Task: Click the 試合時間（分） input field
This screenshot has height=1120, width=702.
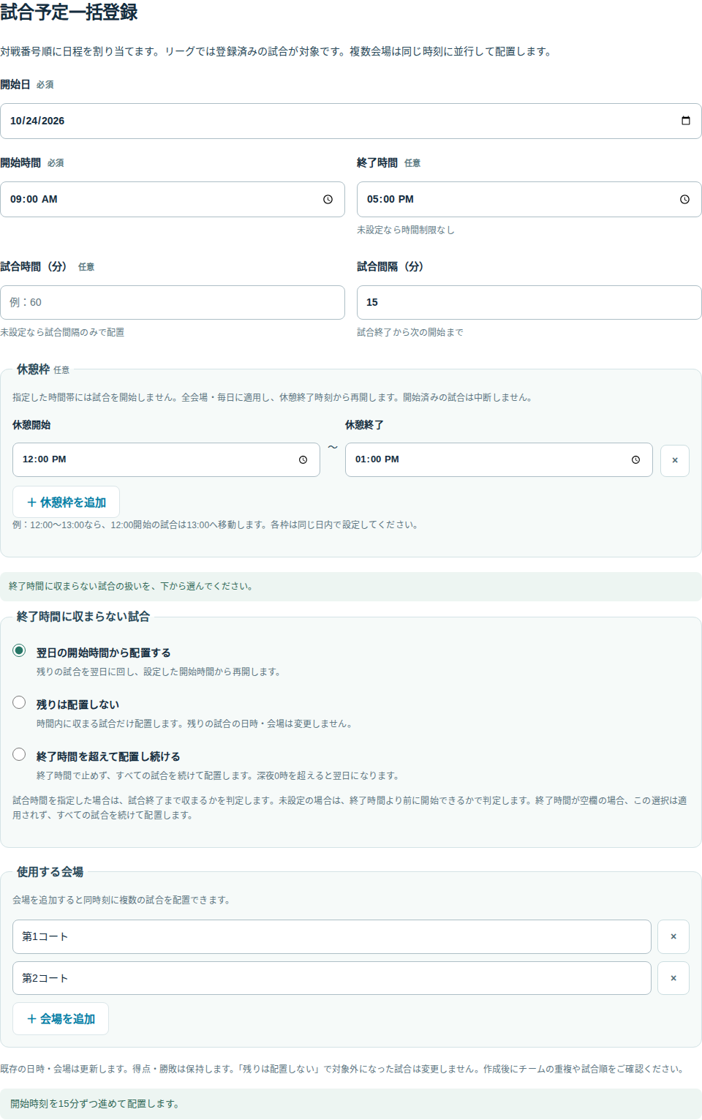Action: [x=173, y=302]
